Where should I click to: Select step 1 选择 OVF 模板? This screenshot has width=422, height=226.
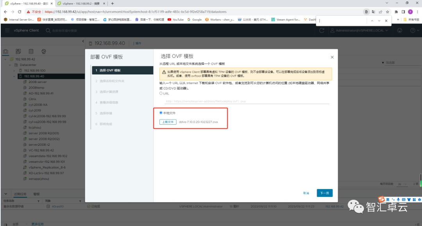pyautogui.click(x=122, y=70)
